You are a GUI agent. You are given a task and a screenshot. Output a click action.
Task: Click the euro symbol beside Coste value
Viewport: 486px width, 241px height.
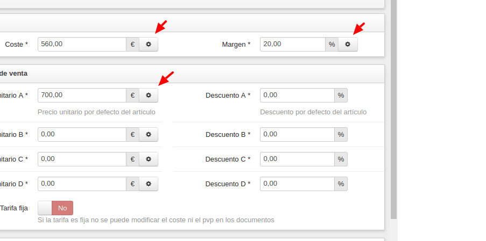[x=132, y=44]
